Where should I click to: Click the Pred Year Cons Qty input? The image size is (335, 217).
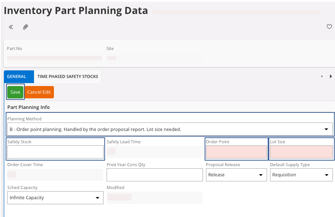(155, 175)
